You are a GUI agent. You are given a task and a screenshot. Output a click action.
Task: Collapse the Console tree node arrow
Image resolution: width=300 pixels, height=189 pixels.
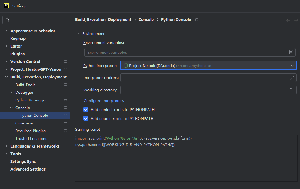click(11, 108)
